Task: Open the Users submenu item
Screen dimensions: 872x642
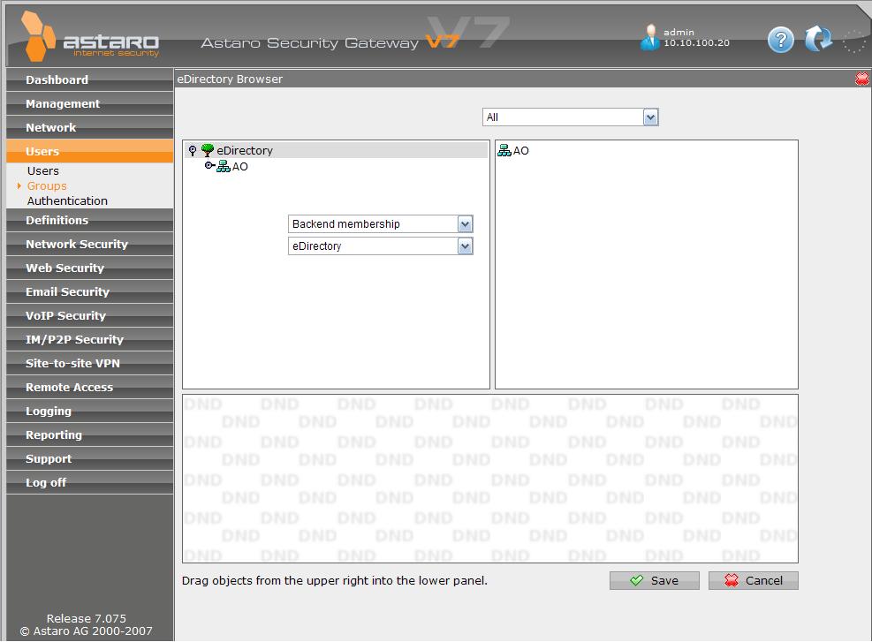Action: 42,170
